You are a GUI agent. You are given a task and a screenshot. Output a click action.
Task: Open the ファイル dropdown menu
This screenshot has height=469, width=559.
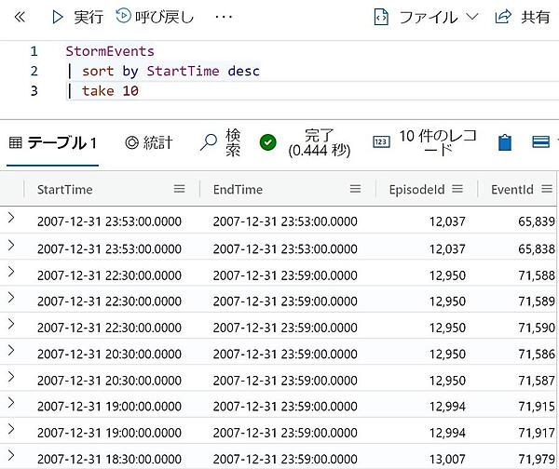426,17
